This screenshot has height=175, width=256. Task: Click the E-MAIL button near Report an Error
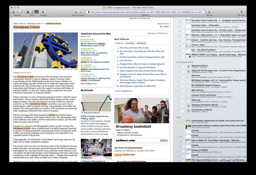click(x=165, y=27)
